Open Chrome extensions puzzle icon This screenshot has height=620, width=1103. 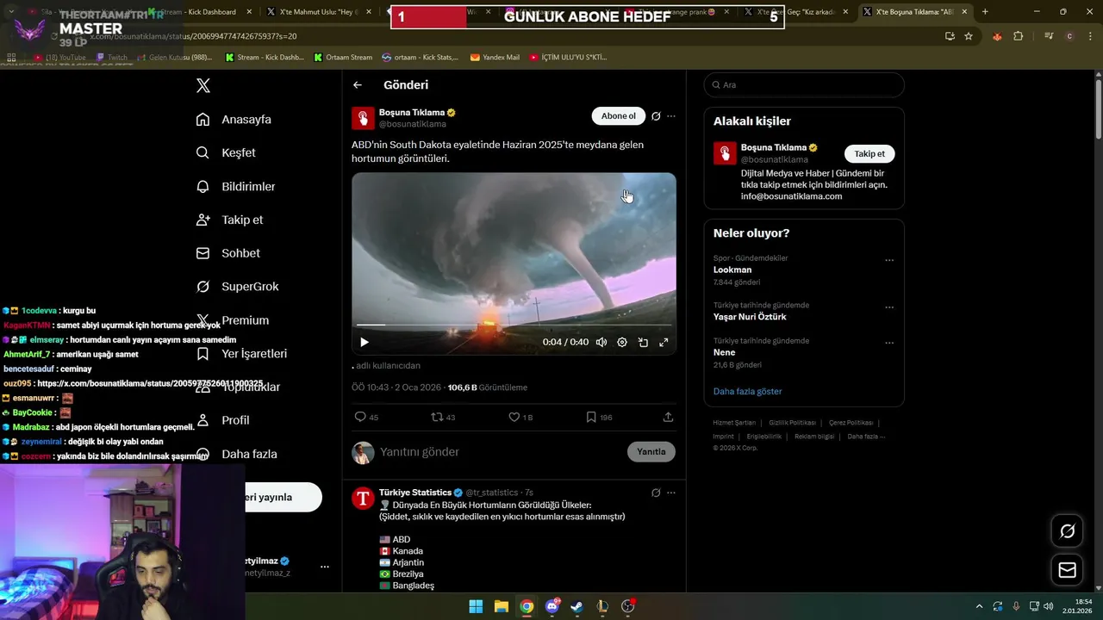pos(1018,36)
